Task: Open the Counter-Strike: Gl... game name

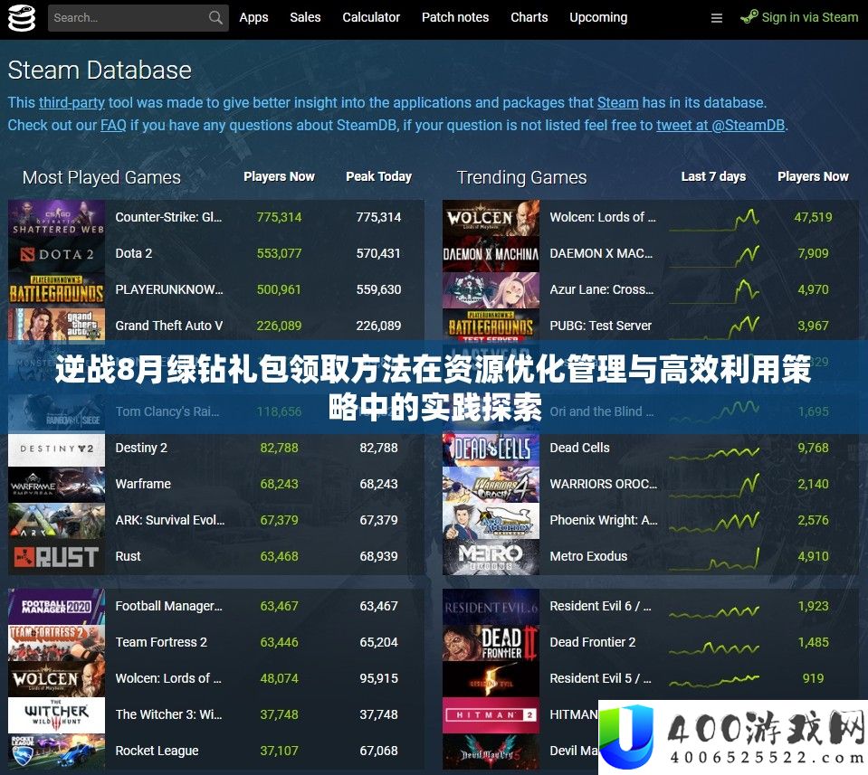Action: [x=168, y=217]
